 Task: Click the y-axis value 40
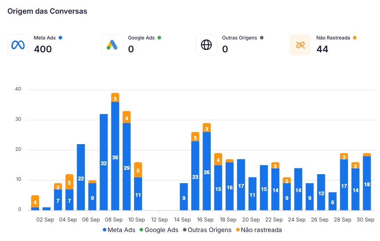coord(18,89)
